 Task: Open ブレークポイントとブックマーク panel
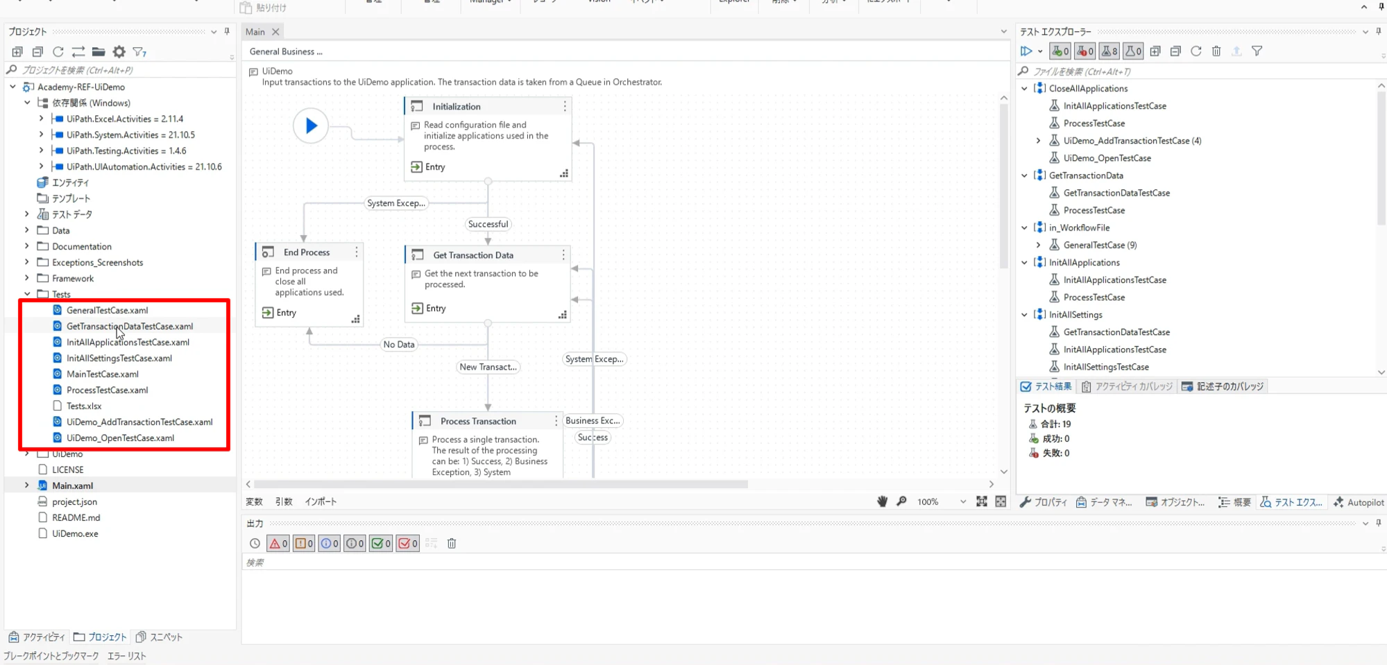(x=51, y=656)
